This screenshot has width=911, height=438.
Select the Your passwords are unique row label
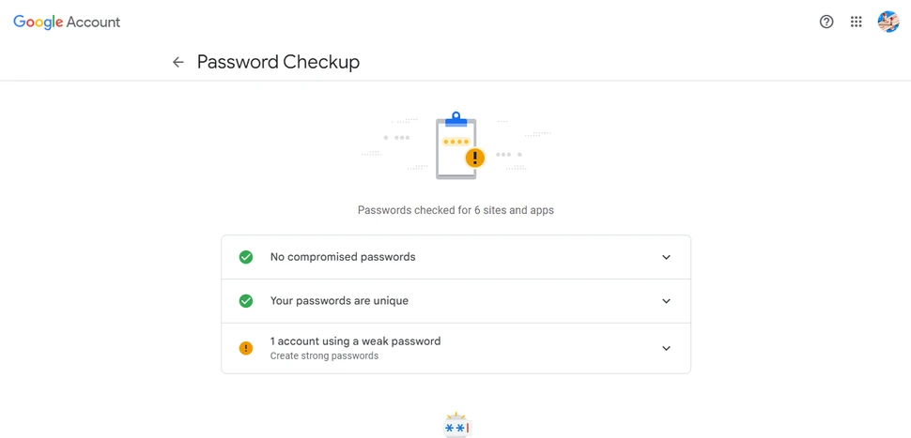tap(339, 301)
